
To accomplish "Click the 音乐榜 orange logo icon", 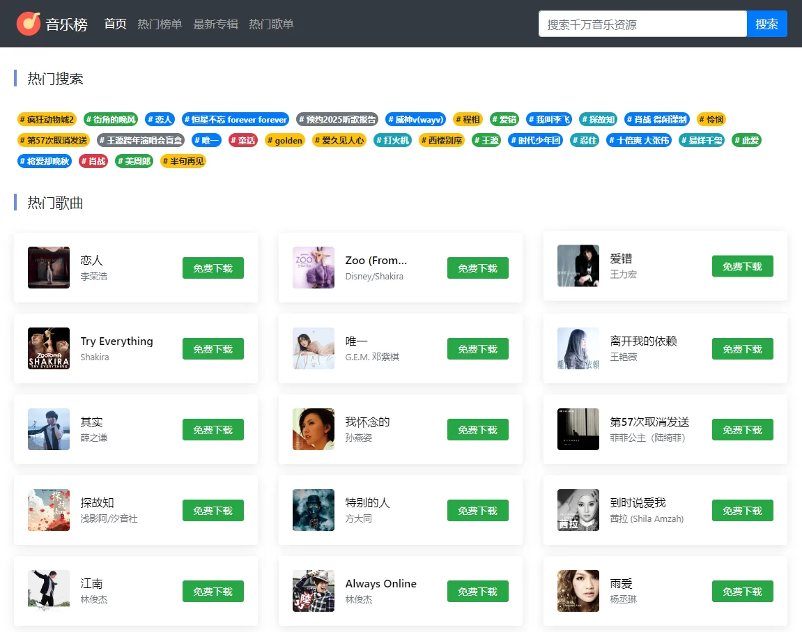I will tap(29, 24).
